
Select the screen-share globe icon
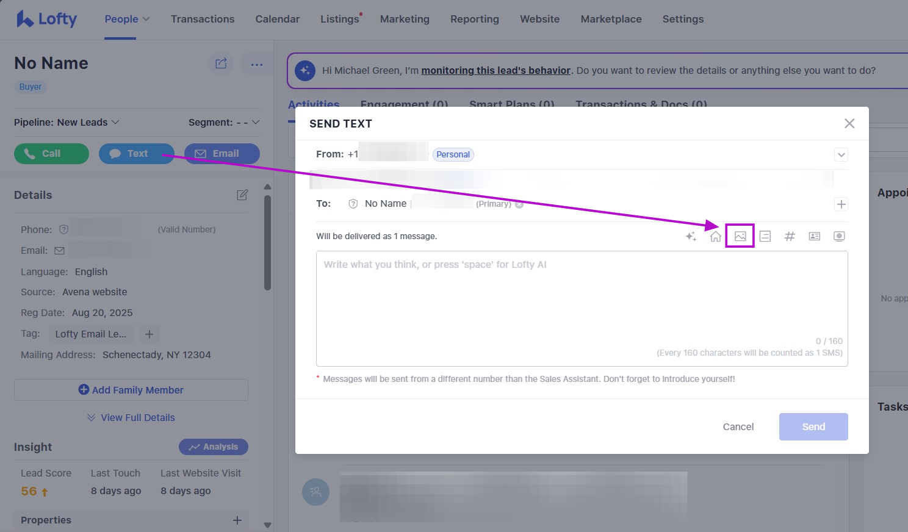click(x=839, y=236)
